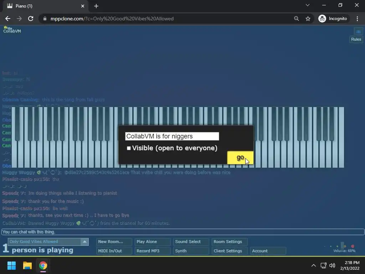Open the New Room... button
The height and width of the screenshot is (274, 365).
pos(114,242)
